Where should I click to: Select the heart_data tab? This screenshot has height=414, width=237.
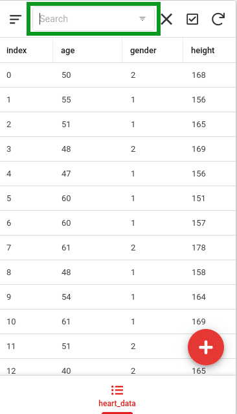pyautogui.click(x=117, y=396)
